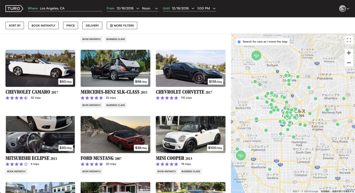Click Book Instantly tag under Mitsubishi Eclipse
This screenshot has width=355, height=193.
(x=16, y=171)
